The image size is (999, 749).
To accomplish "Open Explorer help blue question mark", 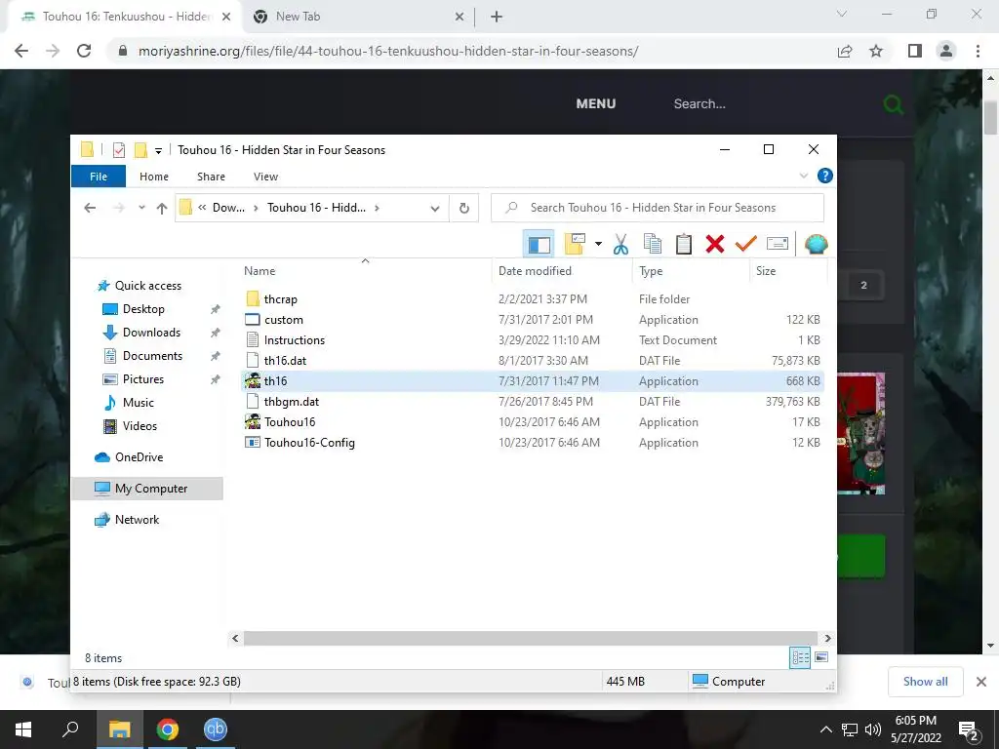I will [824, 176].
